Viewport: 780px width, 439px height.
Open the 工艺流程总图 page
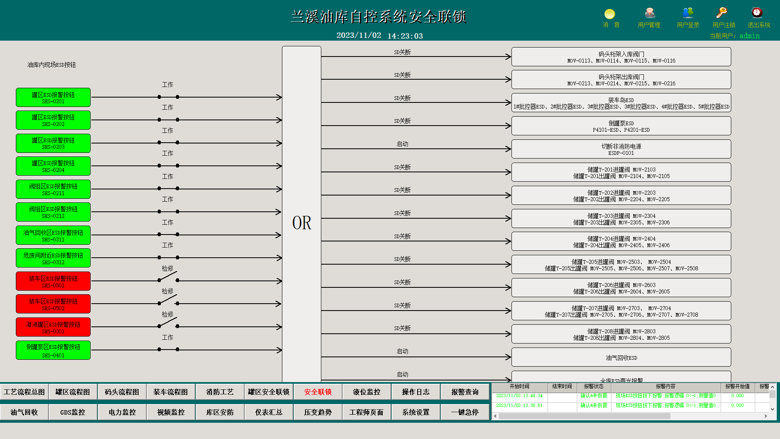tap(24, 392)
